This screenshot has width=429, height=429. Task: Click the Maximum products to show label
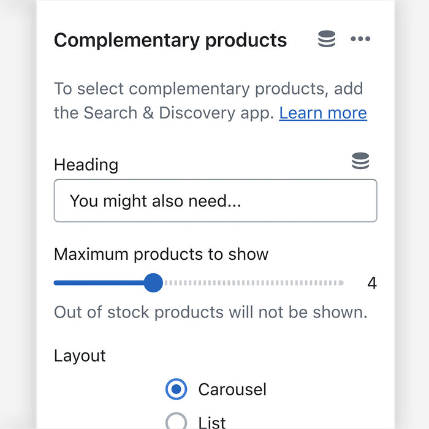161,254
